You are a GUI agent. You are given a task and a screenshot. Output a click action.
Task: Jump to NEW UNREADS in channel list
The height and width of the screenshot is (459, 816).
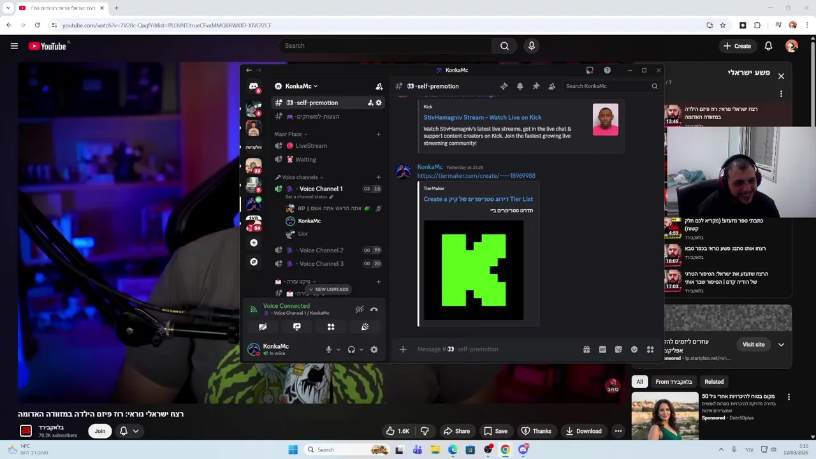point(328,289)
